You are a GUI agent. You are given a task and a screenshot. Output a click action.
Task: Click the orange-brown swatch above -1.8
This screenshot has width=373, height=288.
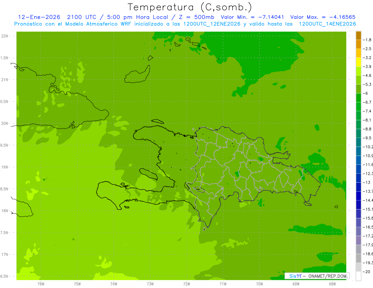click(x=358, y=35)
